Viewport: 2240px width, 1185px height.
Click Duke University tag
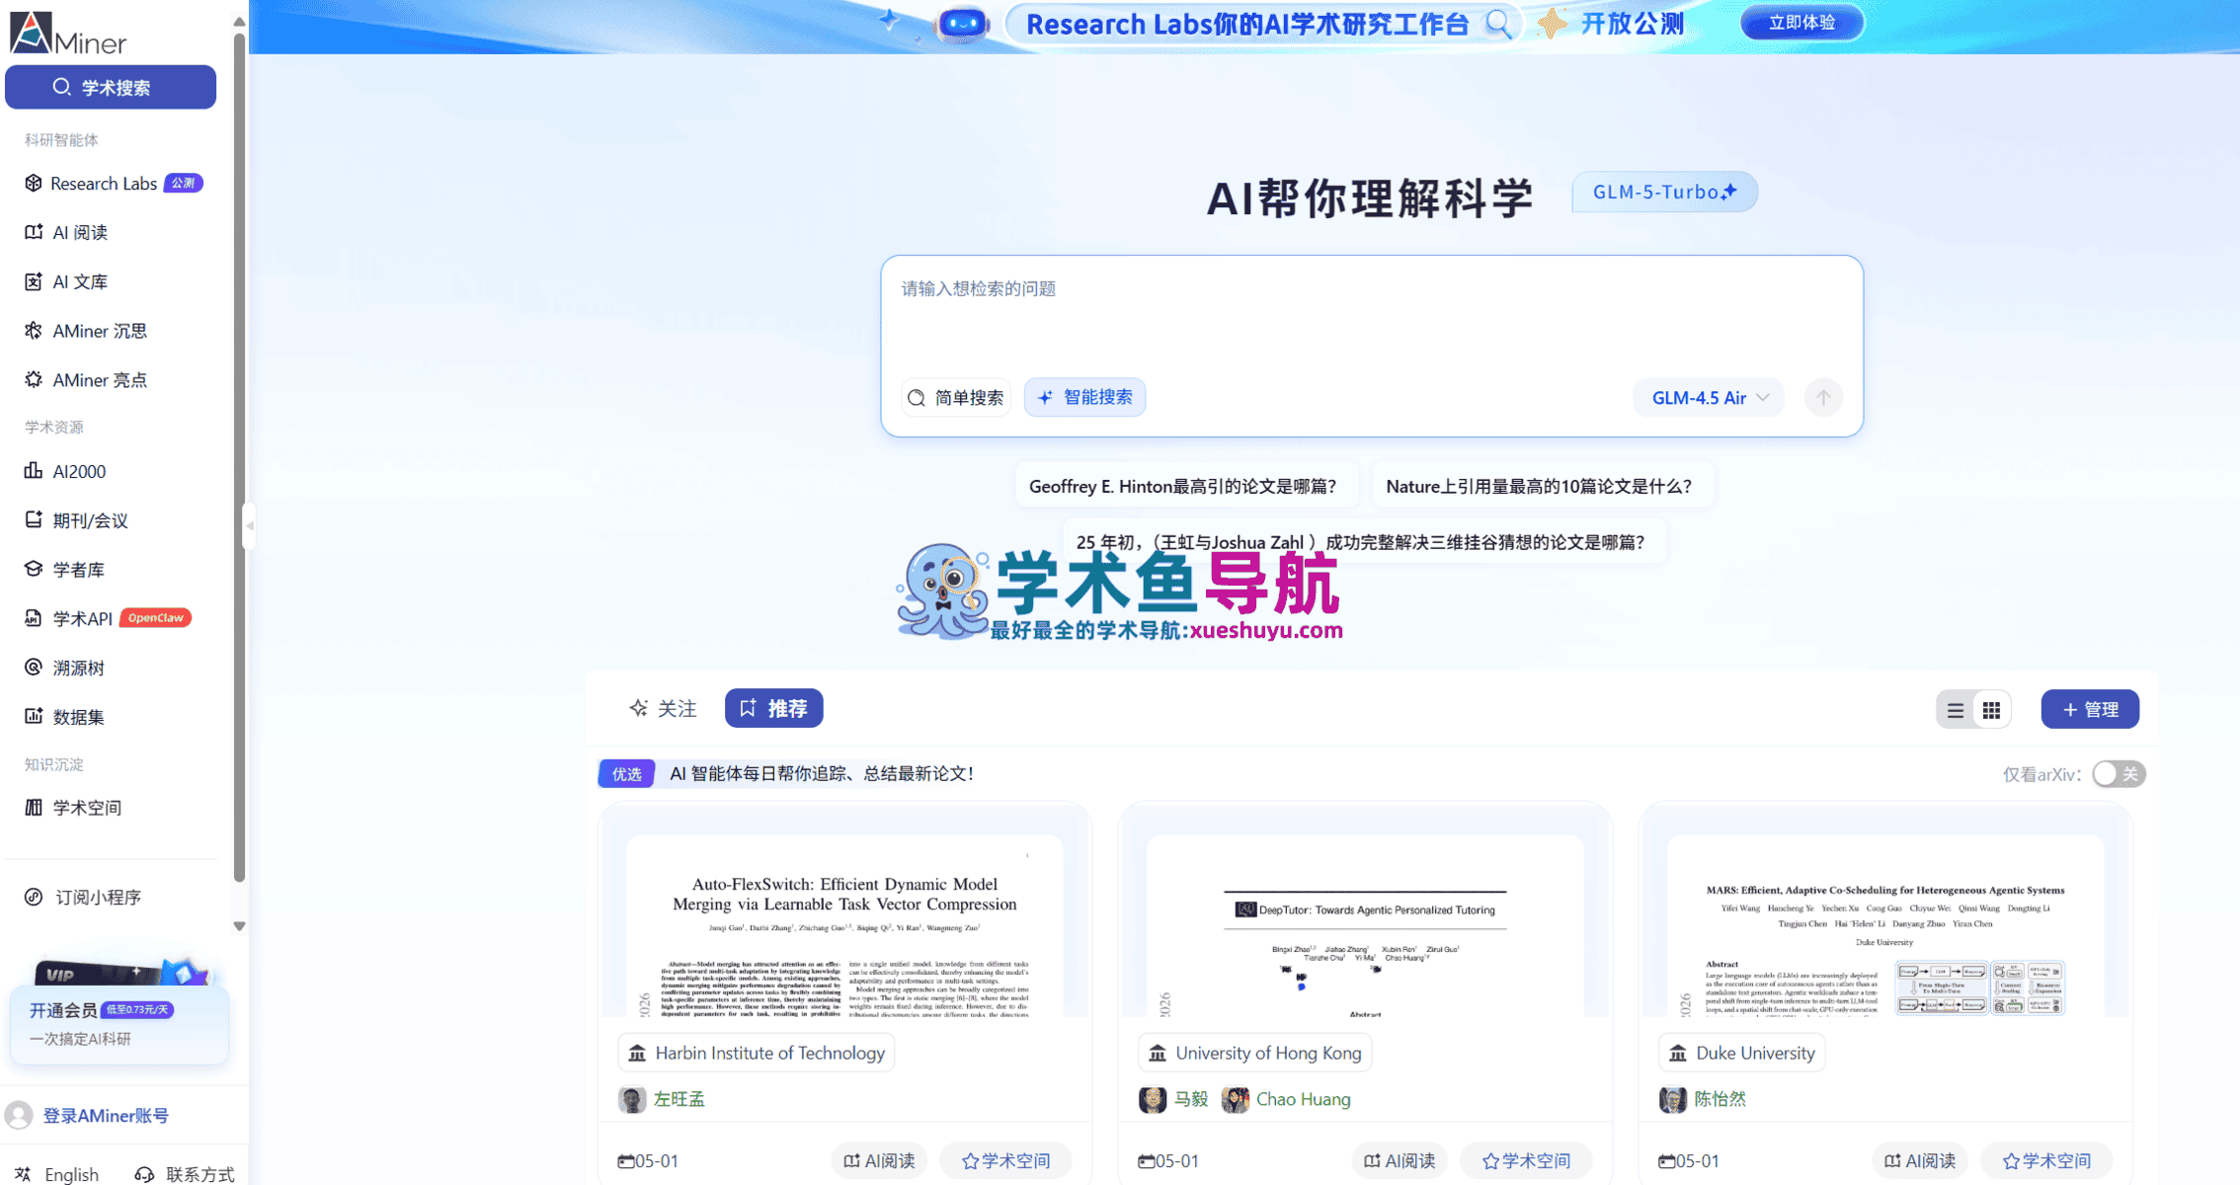[x=1742, y=1053]
